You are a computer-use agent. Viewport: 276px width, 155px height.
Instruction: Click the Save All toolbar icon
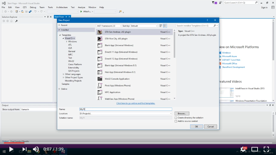tap(30, 12)
